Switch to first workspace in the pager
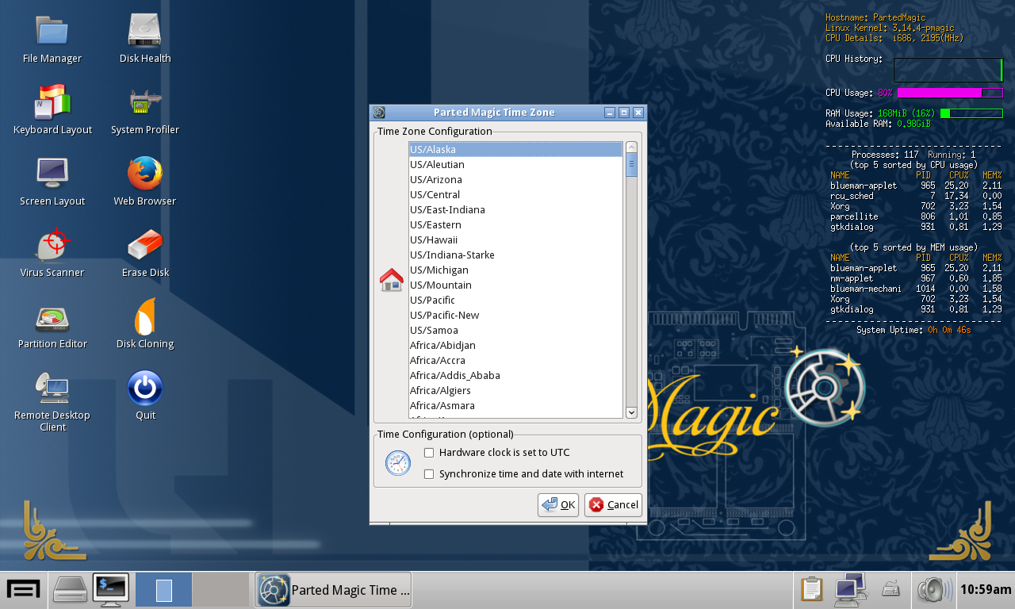 (164, 590)
